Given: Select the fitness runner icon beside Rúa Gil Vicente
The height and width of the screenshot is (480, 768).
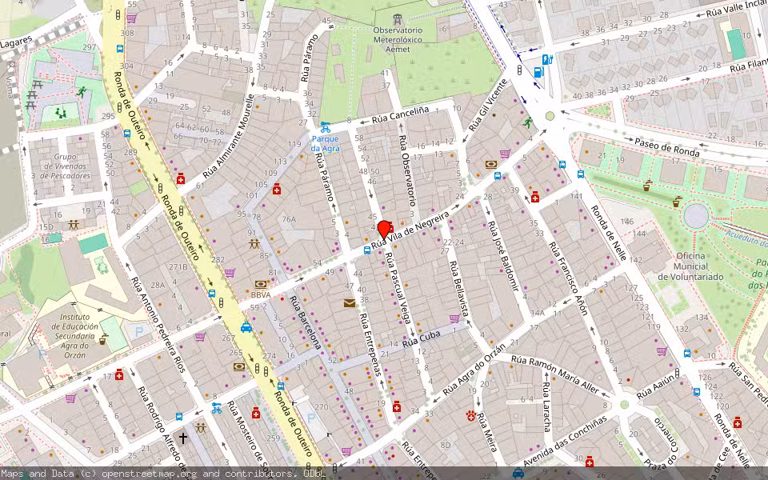Looking at the screenshot, I should tap(528, 122).
